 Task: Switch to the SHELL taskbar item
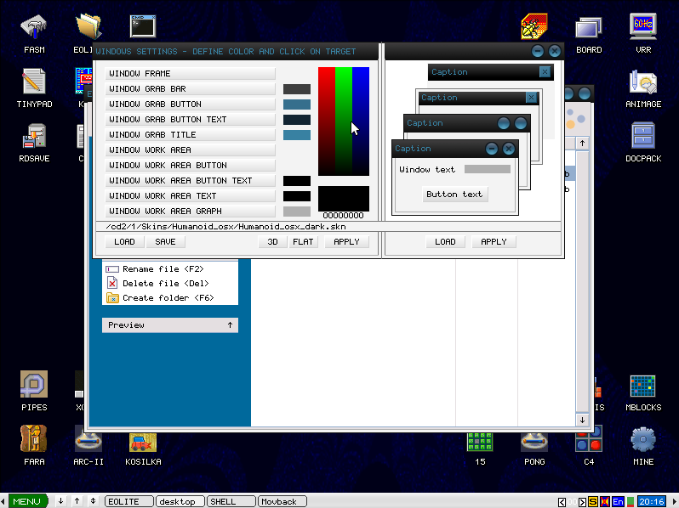pos(231,501)
